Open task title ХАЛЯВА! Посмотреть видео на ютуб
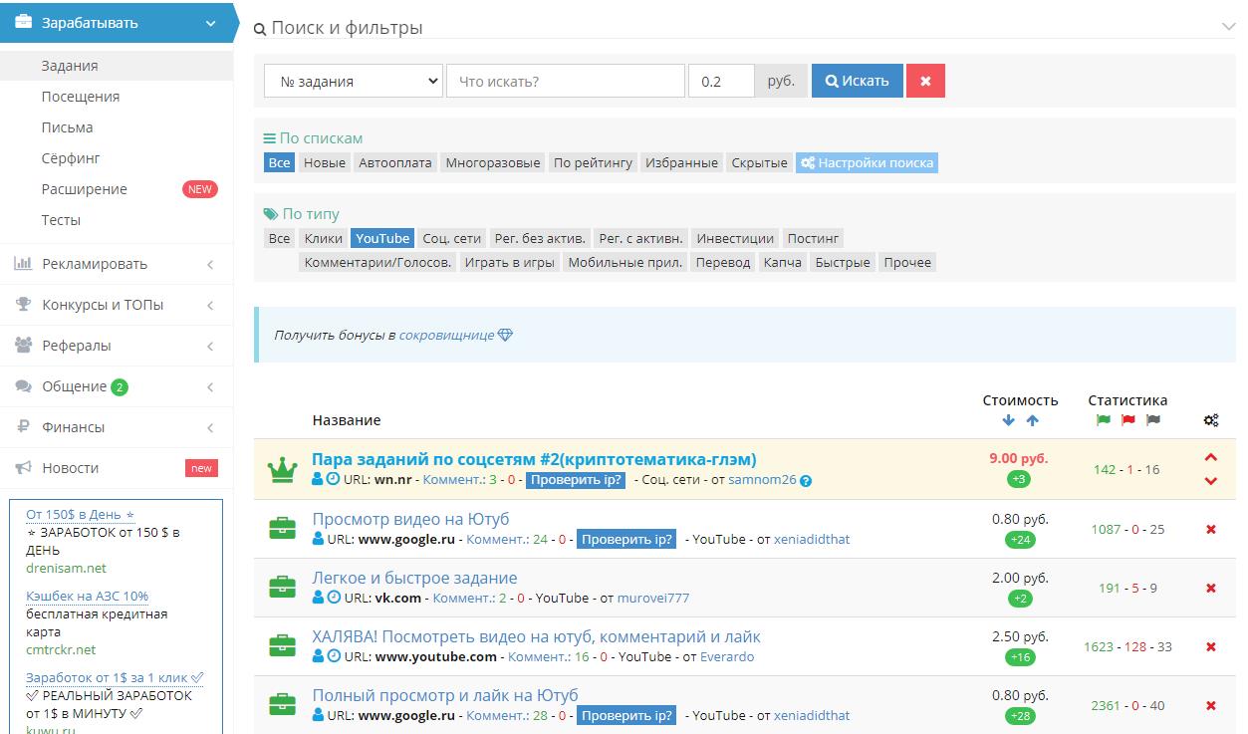 click(536, 636)
